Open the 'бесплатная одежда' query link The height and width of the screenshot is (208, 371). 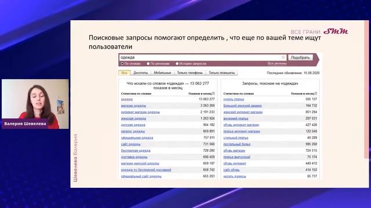[136, 150]
